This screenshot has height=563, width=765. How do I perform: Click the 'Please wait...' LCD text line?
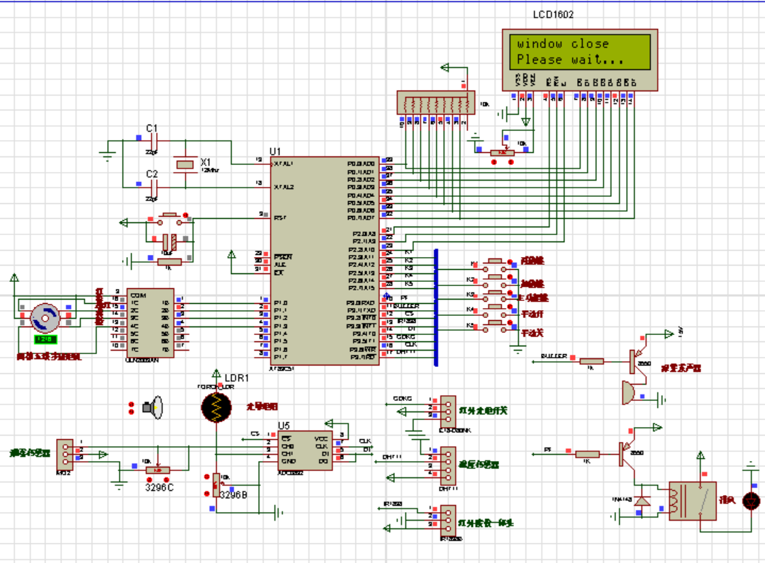pyautogui.click(x=570, y=59)
